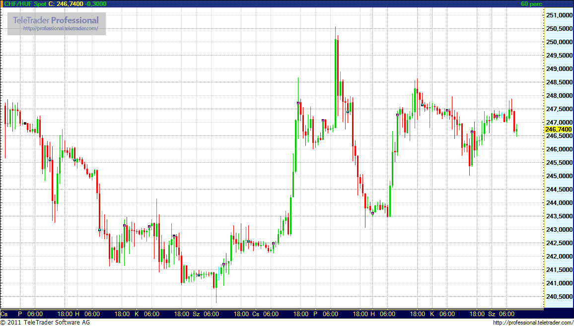The height and width of the screenshot is (327, 574).
Task: Select the 240,5000 price axis label
Action: [x=559, y=297]
